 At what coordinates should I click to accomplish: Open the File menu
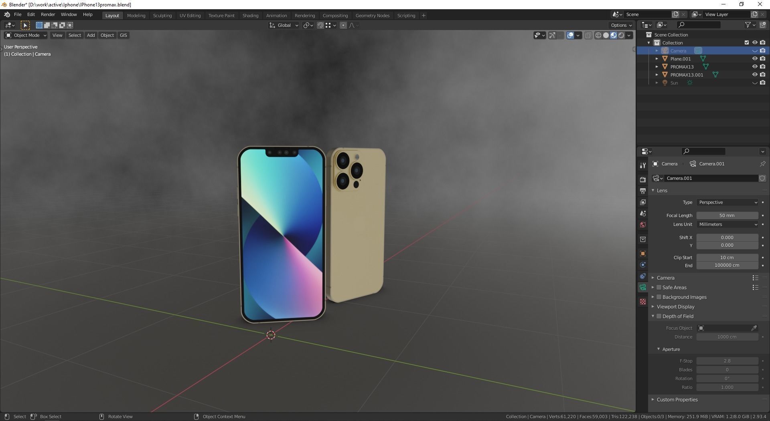click(x=18, y=14)
